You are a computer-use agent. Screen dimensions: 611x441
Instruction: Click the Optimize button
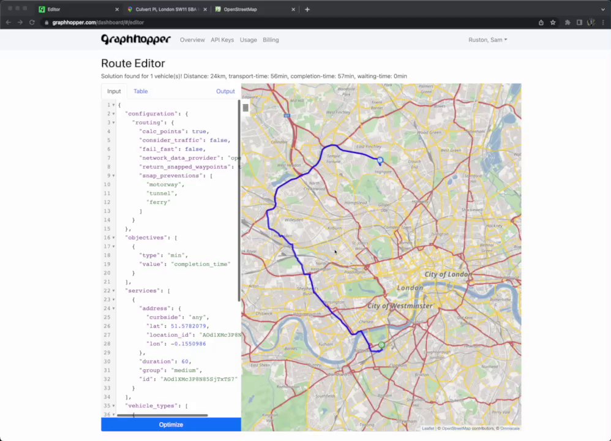[x=171, y=424]
